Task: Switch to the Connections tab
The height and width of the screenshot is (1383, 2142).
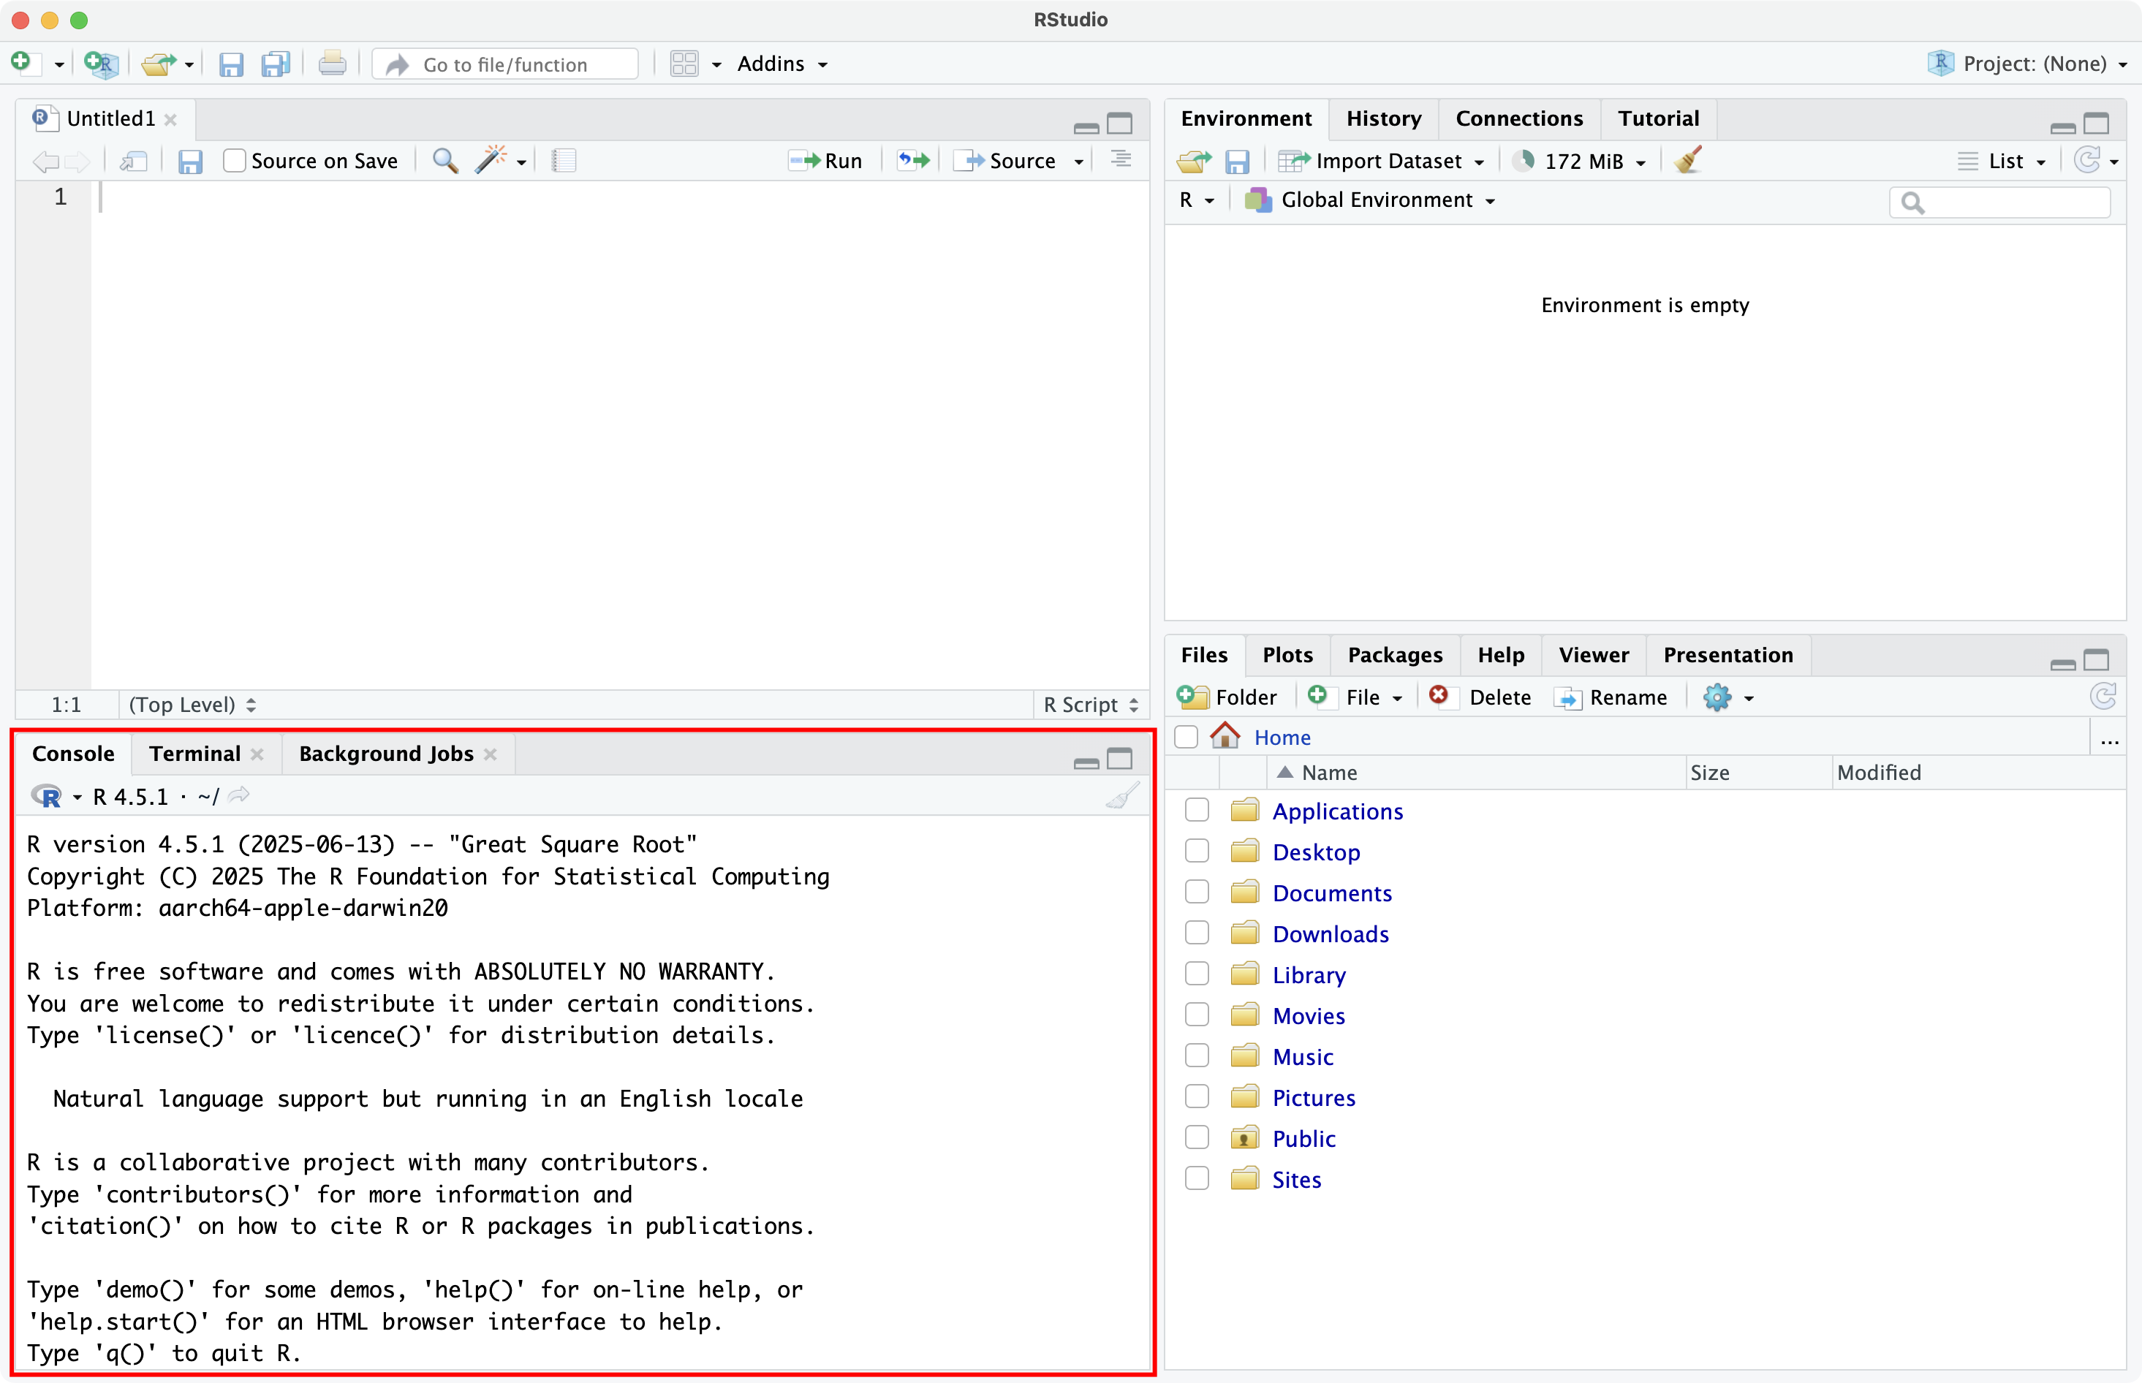Action: click(1518, 118)
